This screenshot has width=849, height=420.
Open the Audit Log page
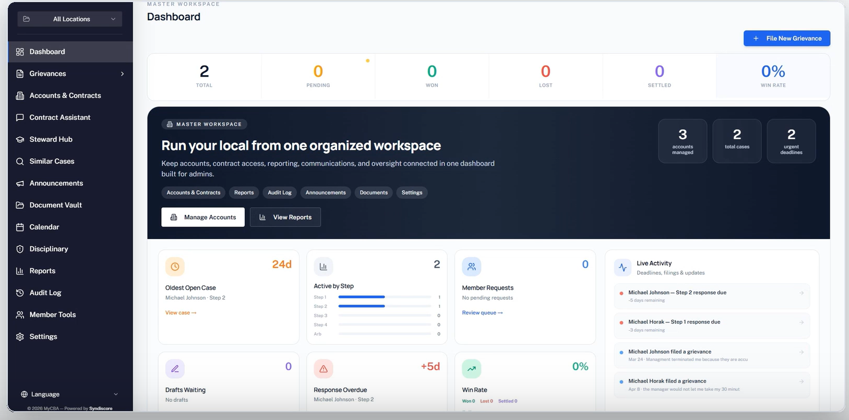tap(70, 293)
